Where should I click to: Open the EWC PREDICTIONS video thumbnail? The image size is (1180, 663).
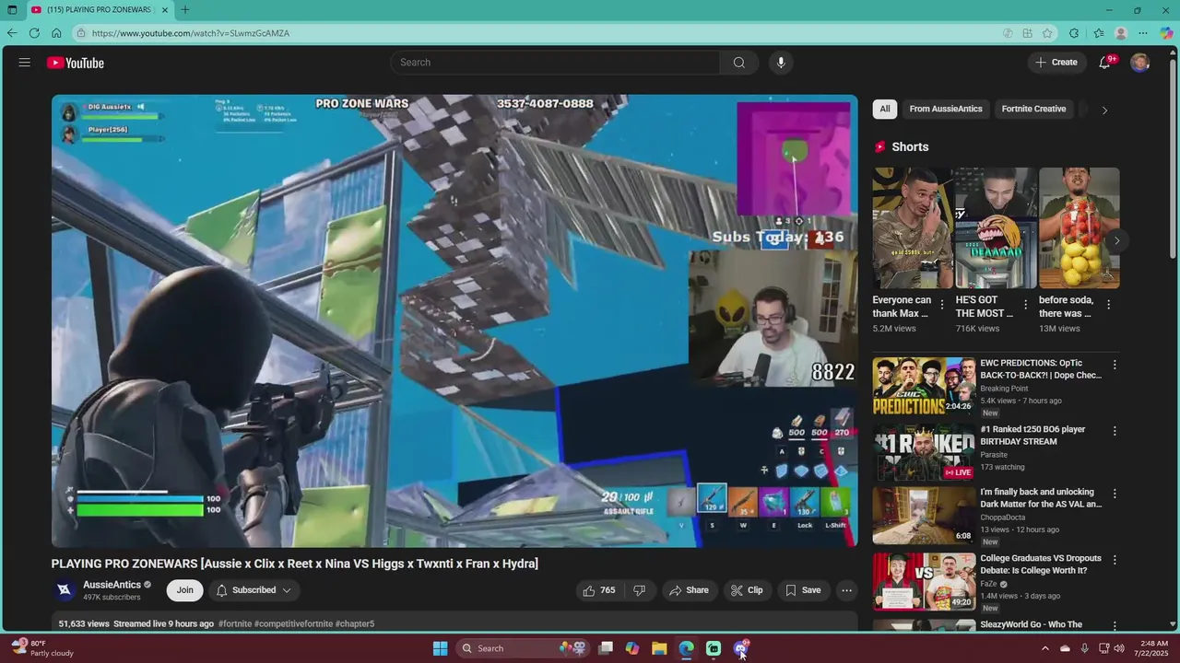[x=924, y=387]
